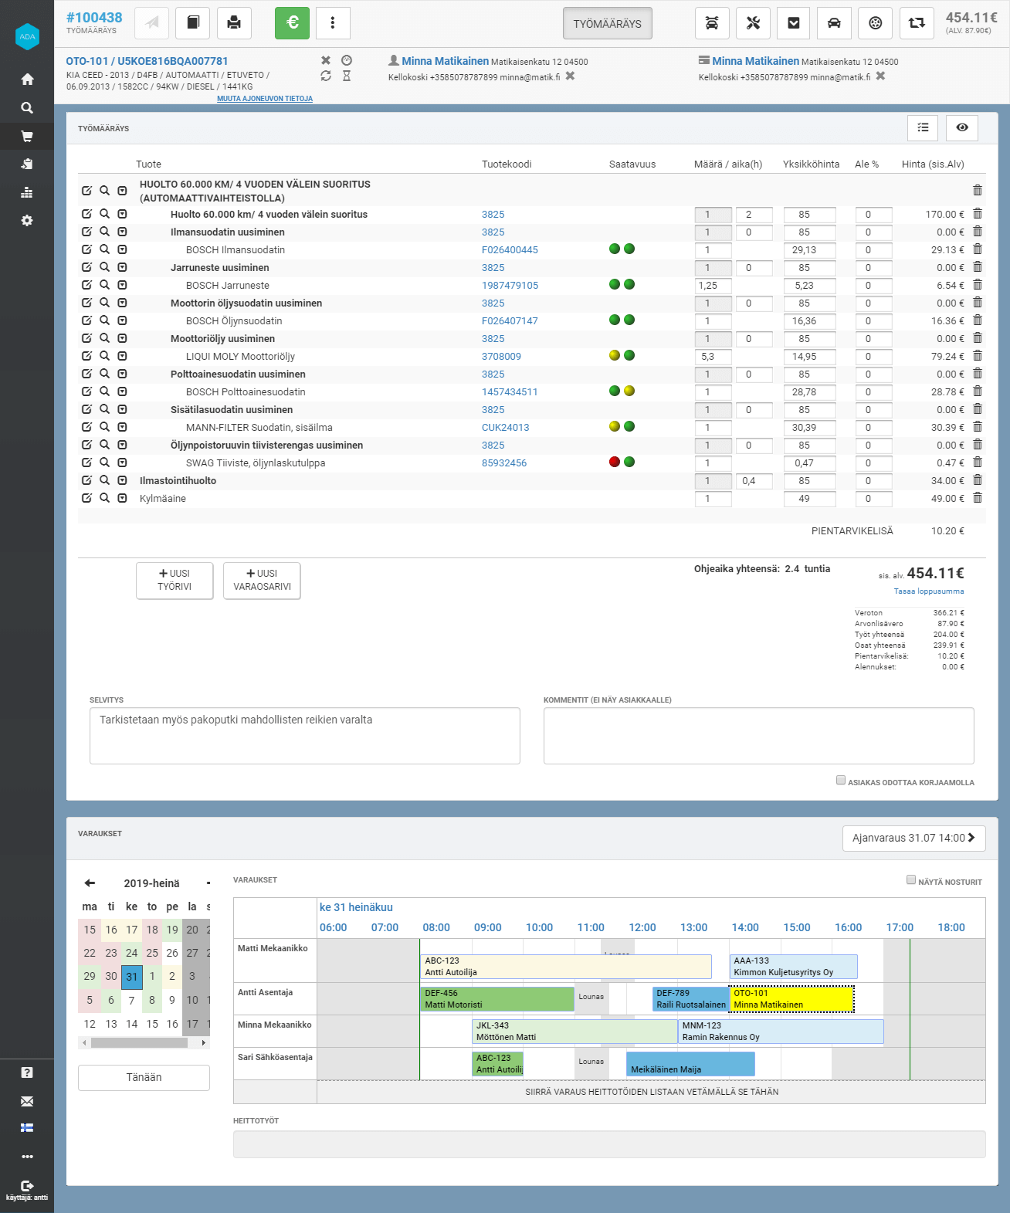Open product code F026400445 link

(510, 250)
